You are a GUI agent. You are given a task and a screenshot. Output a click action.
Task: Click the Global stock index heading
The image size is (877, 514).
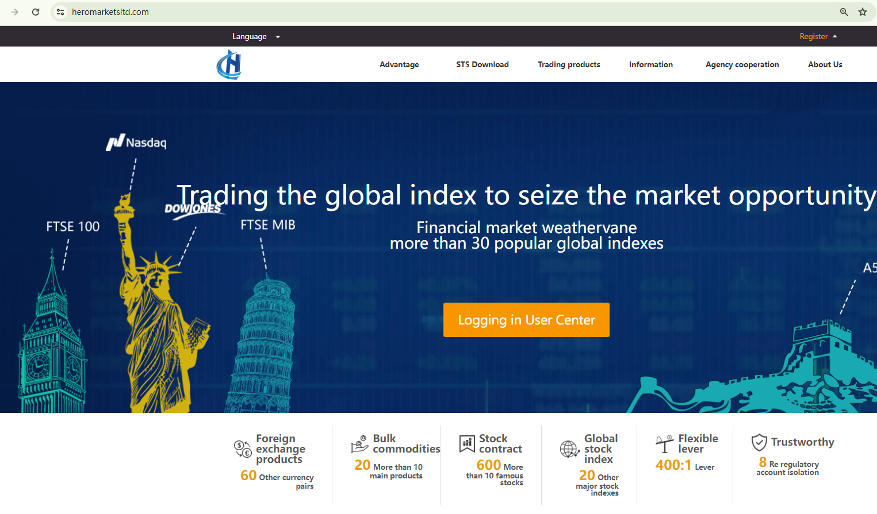601,449
